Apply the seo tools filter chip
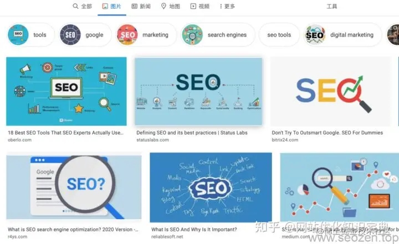This screenshot has height=244, width=399. pos(279,35)
